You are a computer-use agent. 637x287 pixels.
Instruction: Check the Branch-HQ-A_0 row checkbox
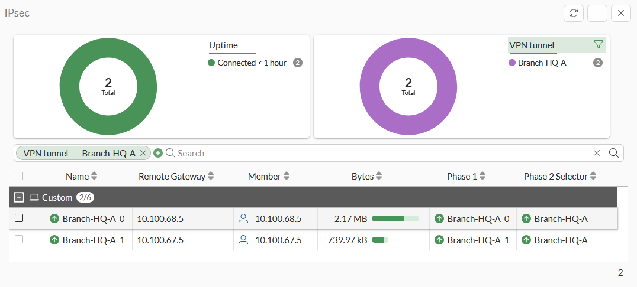(19, 218)
